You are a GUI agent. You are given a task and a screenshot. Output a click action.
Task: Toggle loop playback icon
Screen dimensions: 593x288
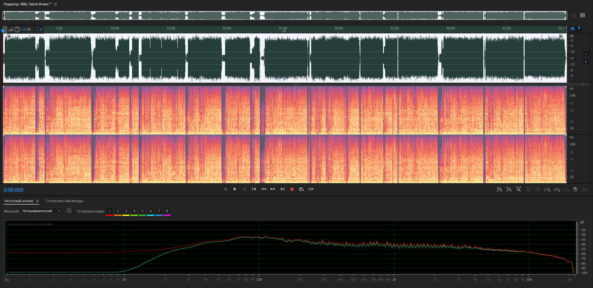point(301,189)
